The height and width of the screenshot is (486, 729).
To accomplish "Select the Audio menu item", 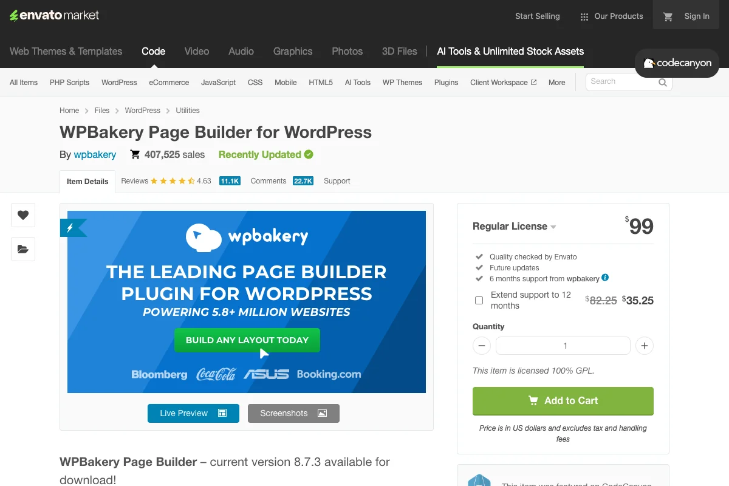I will pyautogui.click(x=241, y=52).
